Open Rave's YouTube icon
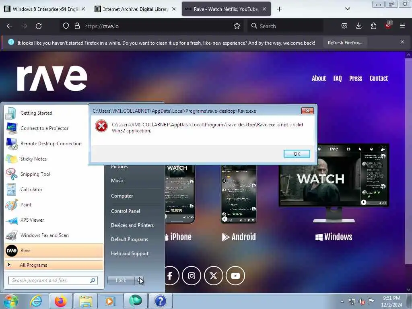This screenshot has height=309, width=412. (x=235, y=276)
